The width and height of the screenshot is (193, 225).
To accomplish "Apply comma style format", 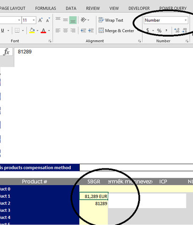I will (x=166, y=30).
